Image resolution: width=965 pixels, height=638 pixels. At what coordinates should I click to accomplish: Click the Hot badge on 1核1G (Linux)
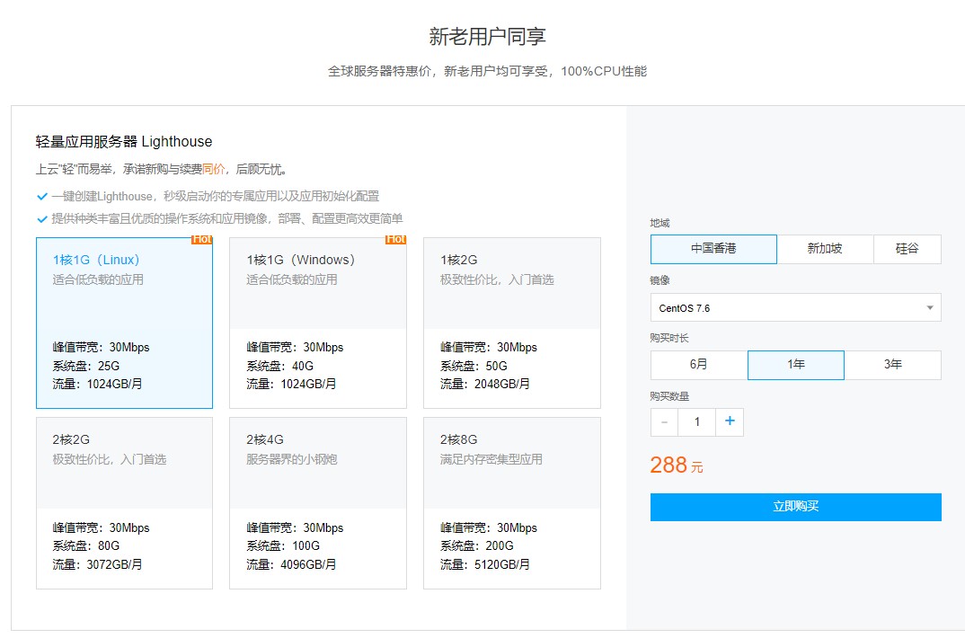point(202,239)
